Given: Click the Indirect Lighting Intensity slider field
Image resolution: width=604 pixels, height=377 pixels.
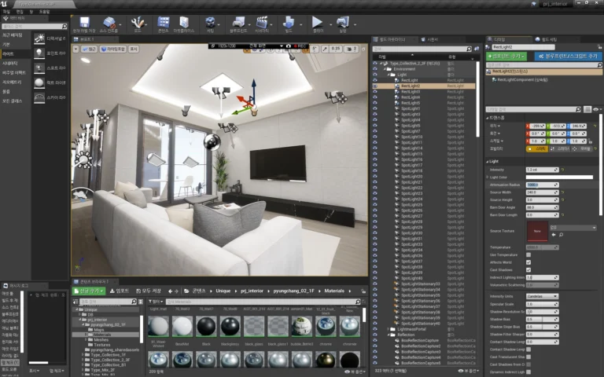Looking at the screenshot, I should (542, 277).
